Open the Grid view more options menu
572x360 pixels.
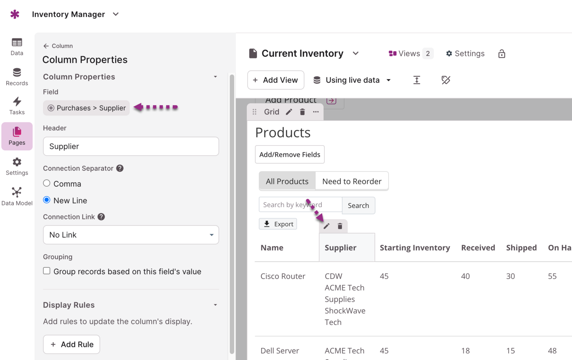(x=316, y=112)
